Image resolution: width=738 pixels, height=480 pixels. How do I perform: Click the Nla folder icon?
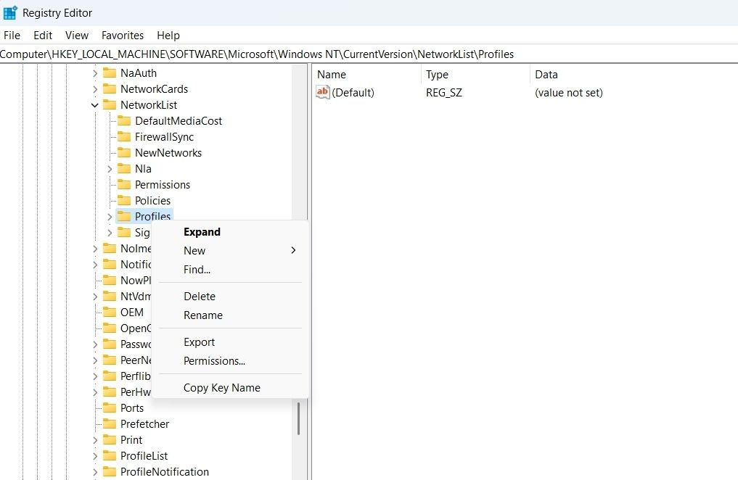[x=124, y=169]
